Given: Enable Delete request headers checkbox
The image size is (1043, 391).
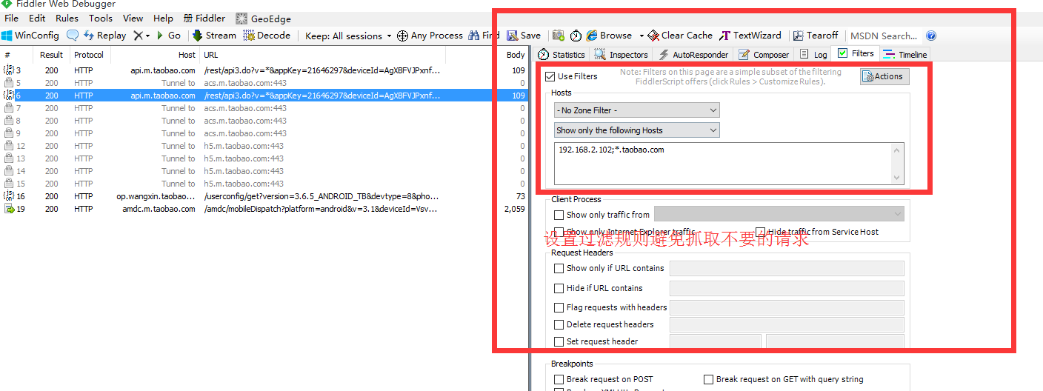Looking at the screenshot, I should pyautogui.click(x=559, y=324).
